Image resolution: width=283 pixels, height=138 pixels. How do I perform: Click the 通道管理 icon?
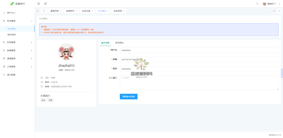coord(4,59)
